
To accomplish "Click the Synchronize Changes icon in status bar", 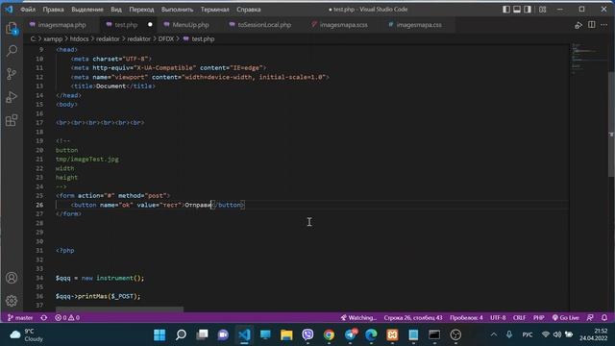I will click(x=44, y=318).
